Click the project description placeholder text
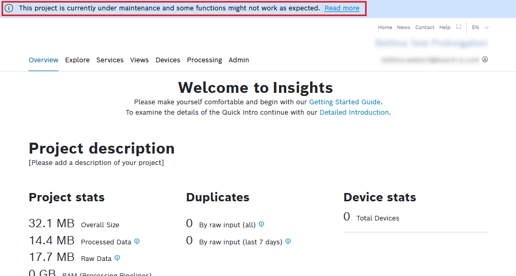 pyautogui.click(x=96, y=163)
